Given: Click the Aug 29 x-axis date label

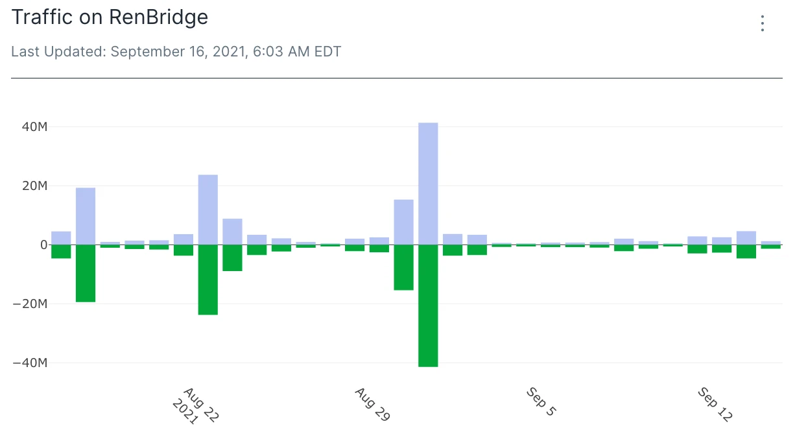Looking at the screenshot, I should tap(372, 405).
